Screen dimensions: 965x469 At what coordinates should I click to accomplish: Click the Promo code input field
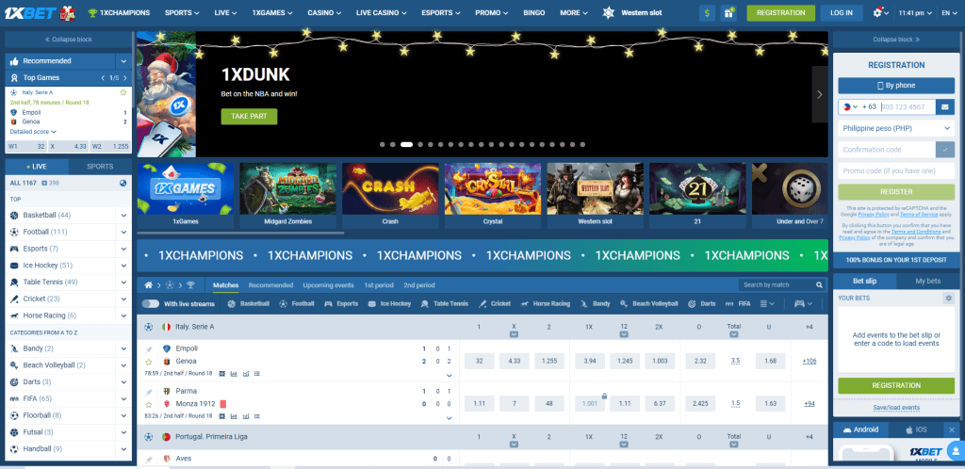pyautogui.click(x=896, y=170)
